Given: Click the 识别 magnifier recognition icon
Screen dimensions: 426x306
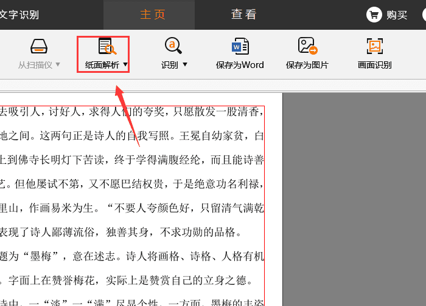Looking at the screenshot, I should [x=173, y=46].
